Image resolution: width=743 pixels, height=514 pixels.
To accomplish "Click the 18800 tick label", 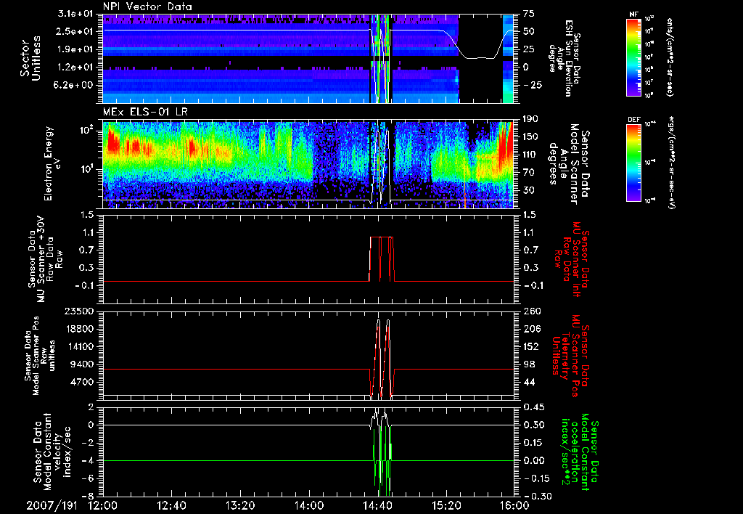I will [x=80, y=329].
